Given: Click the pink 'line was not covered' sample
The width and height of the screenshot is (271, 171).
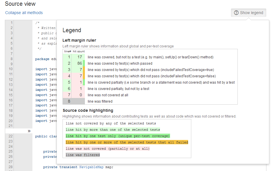Looking at the screenshot, I should (108, 149).
